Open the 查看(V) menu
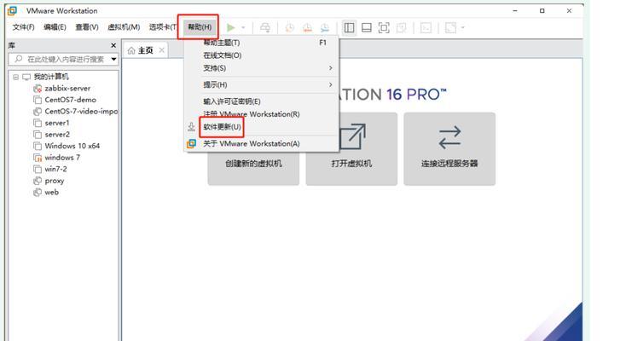 click(87, 27)
